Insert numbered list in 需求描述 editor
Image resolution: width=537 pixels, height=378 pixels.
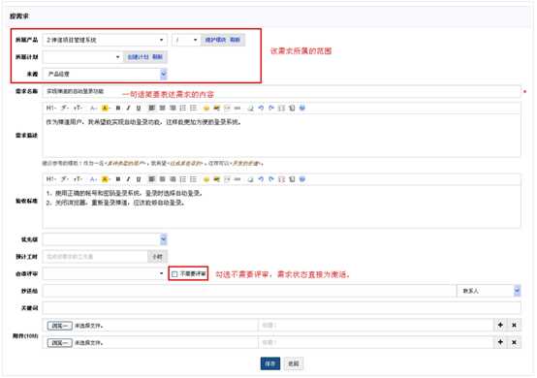click(183, 108)
